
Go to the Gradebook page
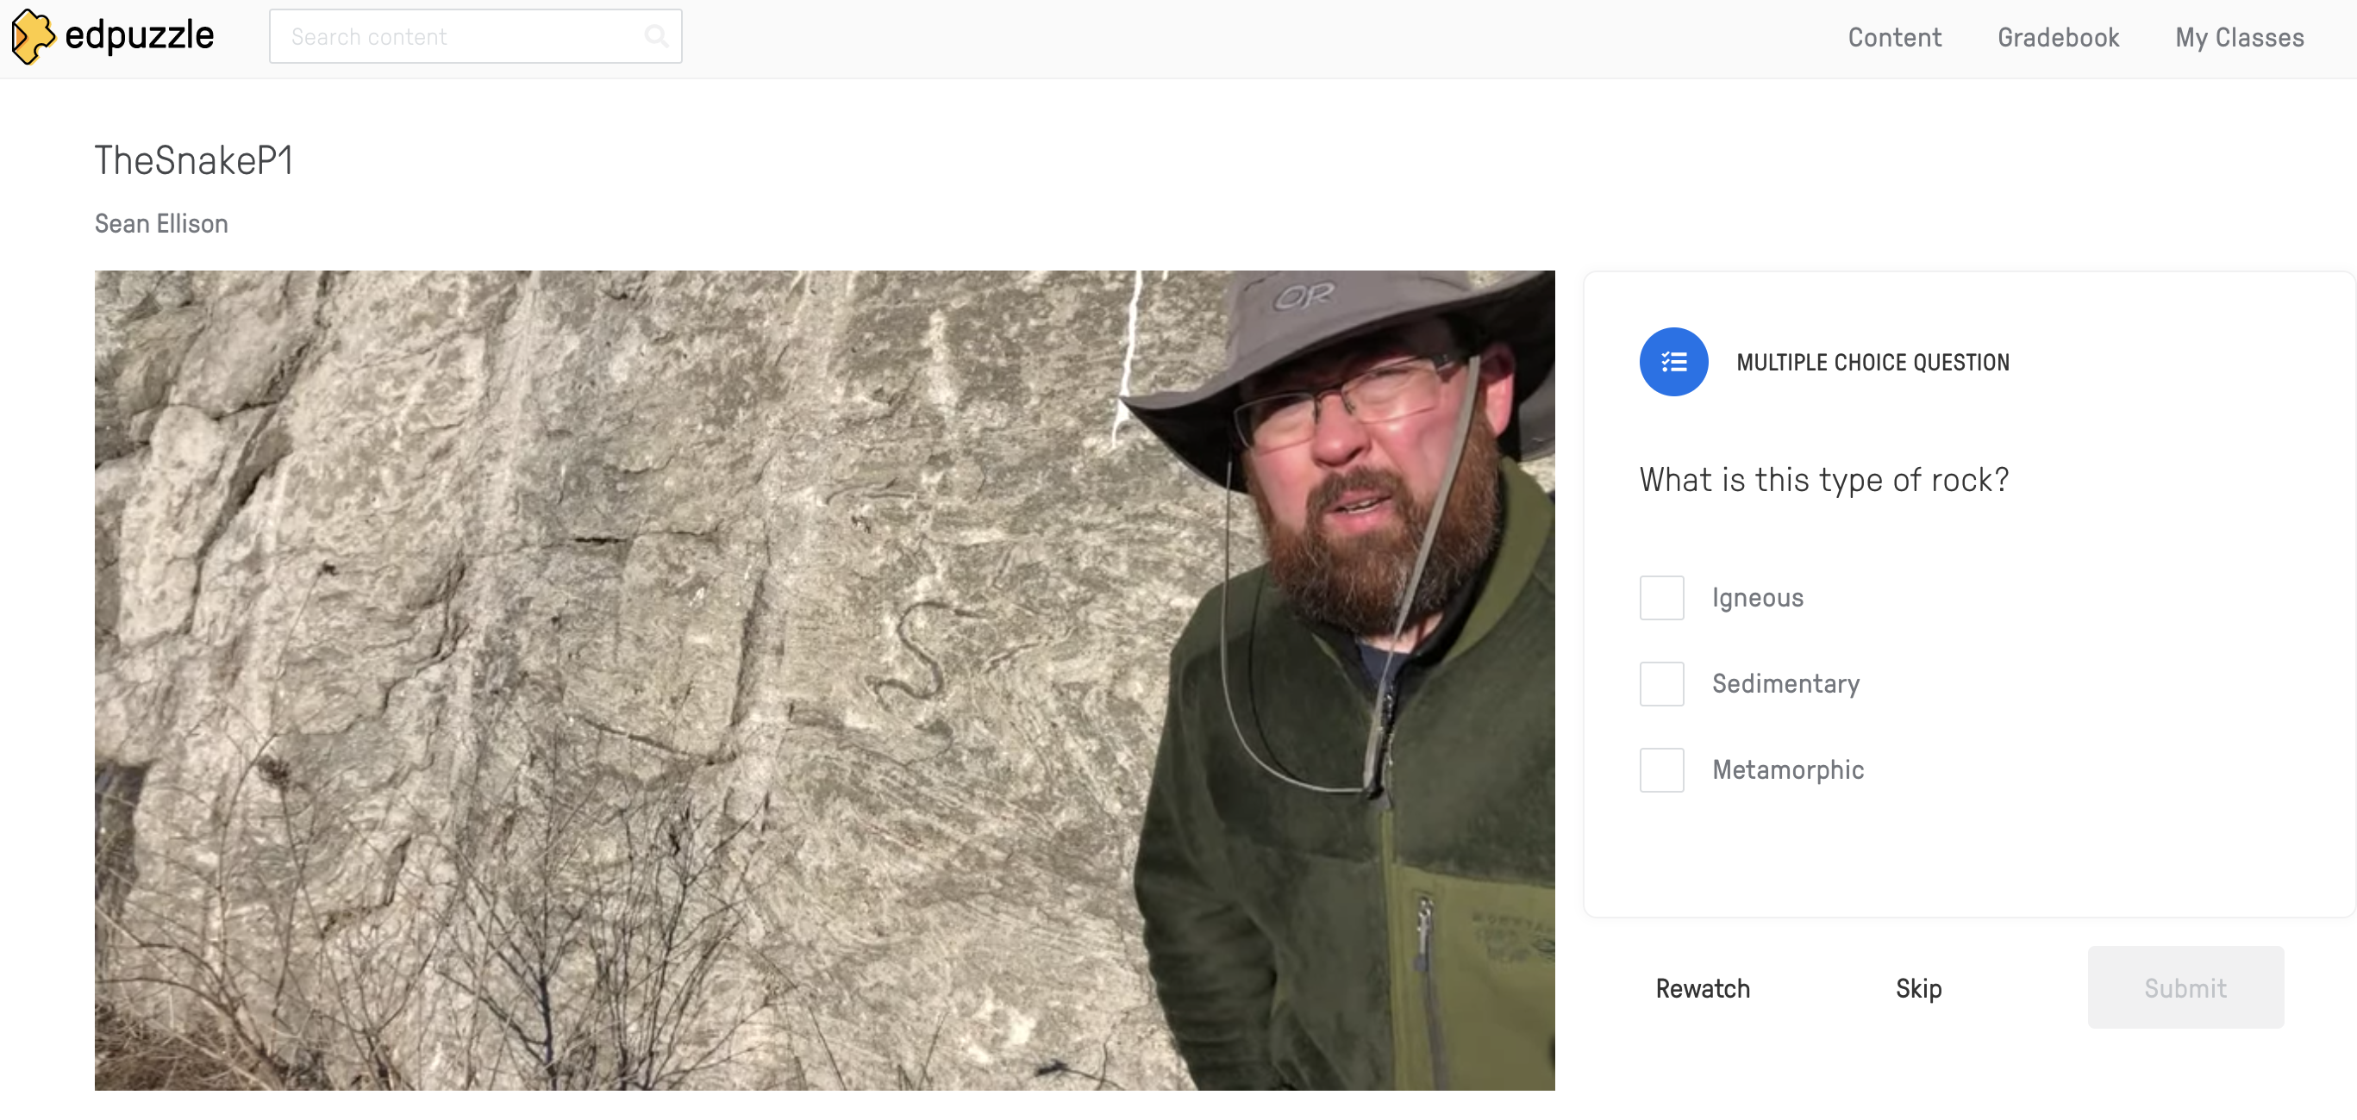point(2057,38)
